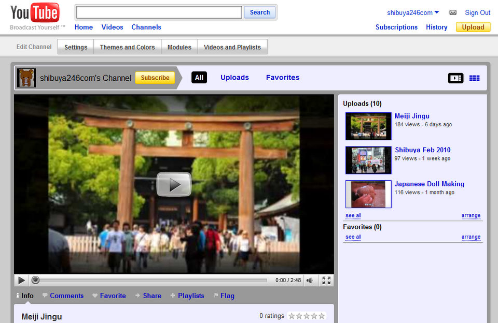This screenshot has width=498, height=323.
Task: Switch to grid view icon
Action: coord(475,78)
